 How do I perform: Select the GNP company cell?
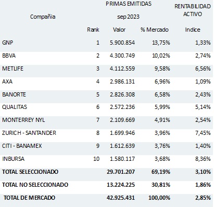coord(8,43)
